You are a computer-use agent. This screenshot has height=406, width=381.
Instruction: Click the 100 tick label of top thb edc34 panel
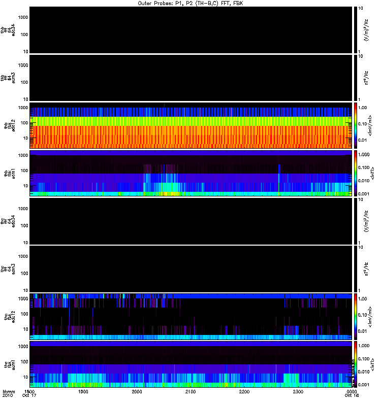[x=24, y=35]
